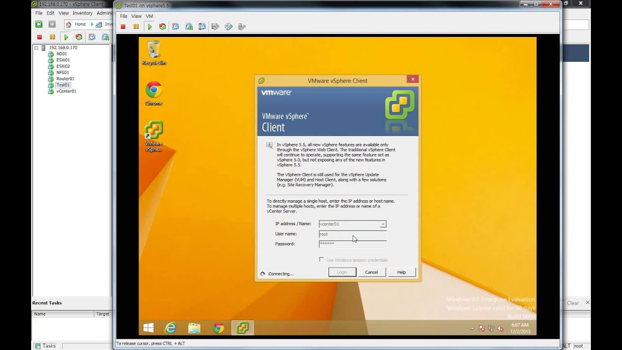Select ESXi01 in inventory tree
Screen dimensions: 622x350
point(63,60)
